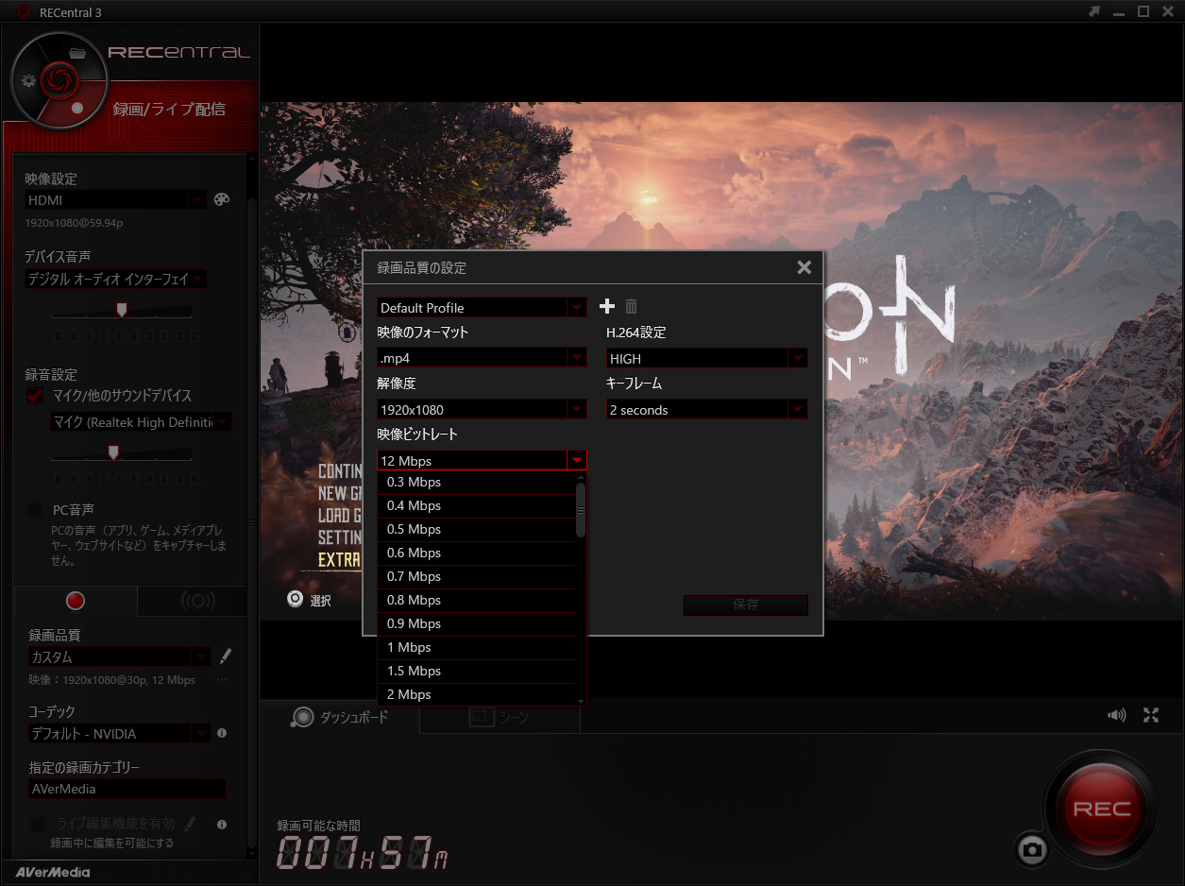Open recording quality カスタム dropdown

coord(120,656)
